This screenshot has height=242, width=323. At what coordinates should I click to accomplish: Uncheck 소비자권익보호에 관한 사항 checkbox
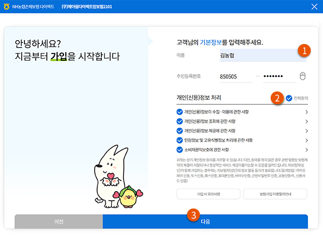[x=179, y=150]
